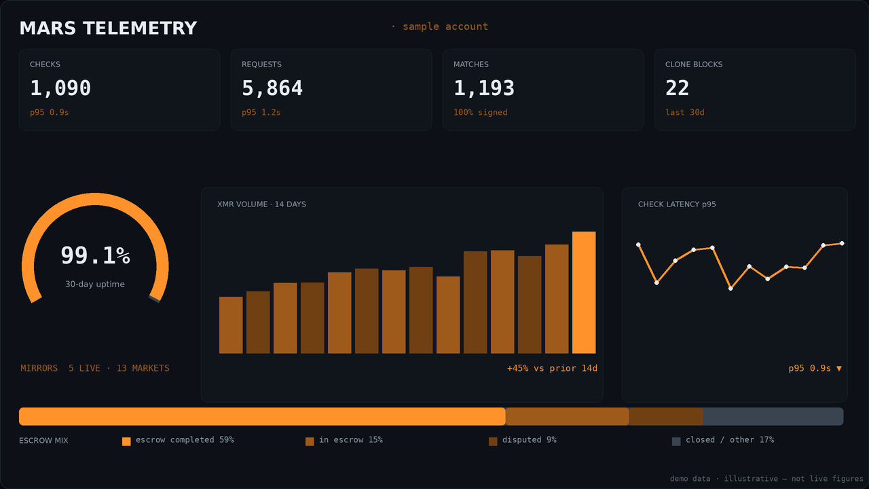Image resolution: width=869 pixels, height=489 pixels.
Task: Click the brightest bar in the XMR Volume chart
Action: click(x=584, y=293)
